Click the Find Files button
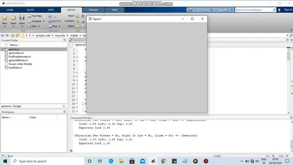Viewport: 293px width, 165px height. tap(35, 16)
